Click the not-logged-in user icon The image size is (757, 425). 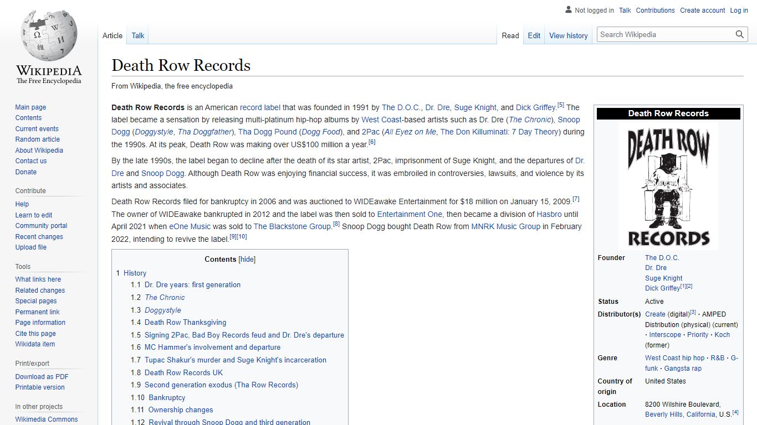pyautogui.click(x=569, y=10)
